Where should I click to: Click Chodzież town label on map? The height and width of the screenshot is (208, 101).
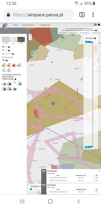[x=55, y=143]
